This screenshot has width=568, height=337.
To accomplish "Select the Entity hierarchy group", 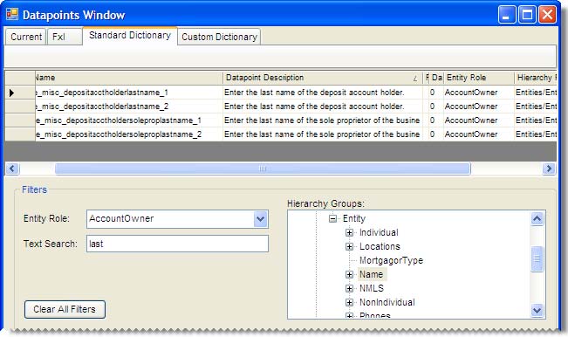I will coord(354,218).
